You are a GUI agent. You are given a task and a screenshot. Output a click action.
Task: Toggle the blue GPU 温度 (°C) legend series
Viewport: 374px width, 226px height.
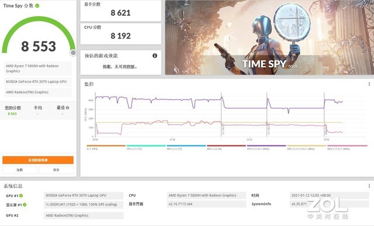click(x=186, y=147)
